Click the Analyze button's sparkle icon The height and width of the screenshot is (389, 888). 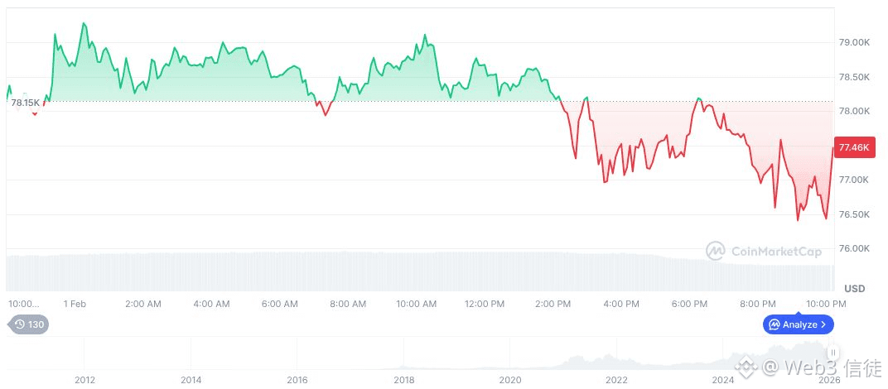[x=774, y=324]
